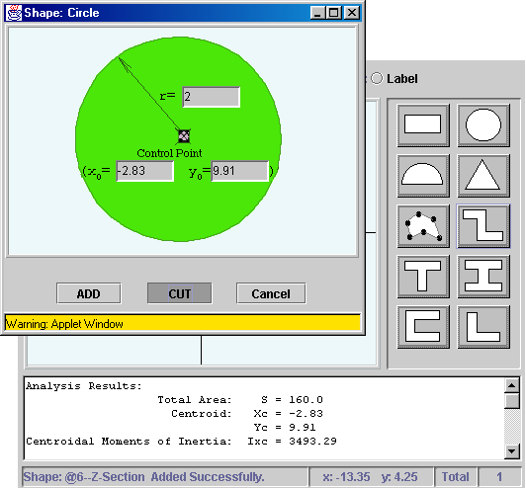This screenshot has height=488, width=526.
Task: Click the circle's control point marker
Action: (184, 136)
